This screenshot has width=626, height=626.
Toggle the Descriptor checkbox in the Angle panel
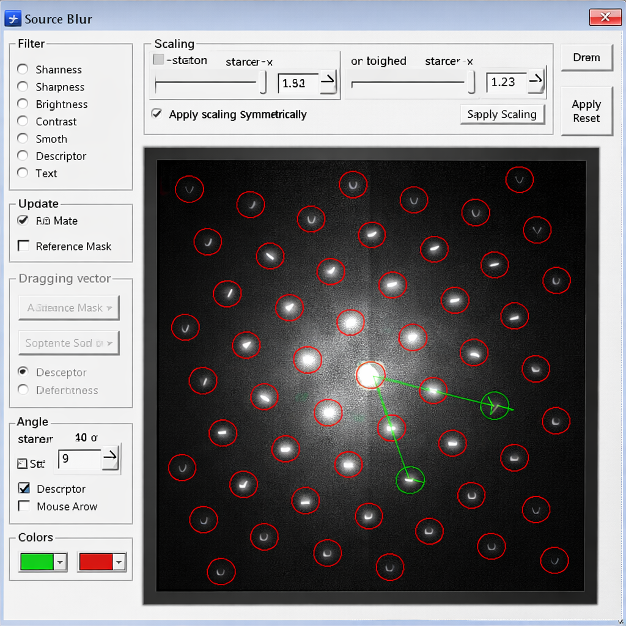coord(23,488)
